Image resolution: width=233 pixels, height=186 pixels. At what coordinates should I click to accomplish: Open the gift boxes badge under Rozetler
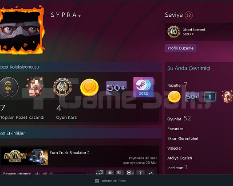(x=227, y=97)
